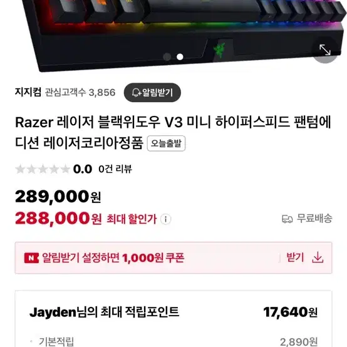The image size is (347, 347).
Task: Open the 지지컴 store link
Action: coord(28,92)
